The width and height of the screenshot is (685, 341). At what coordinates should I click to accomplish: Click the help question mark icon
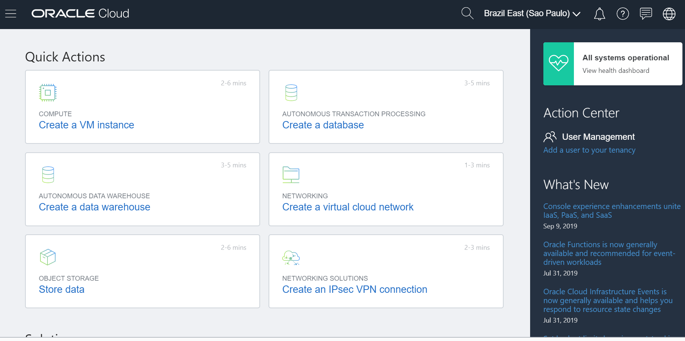(x=622, y=14)
